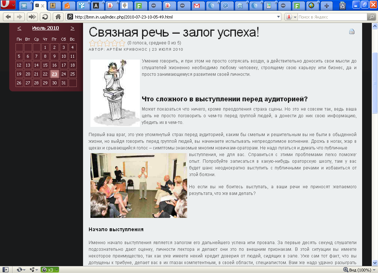Open the Июль 2010 calendar heading link

(46, 28)
